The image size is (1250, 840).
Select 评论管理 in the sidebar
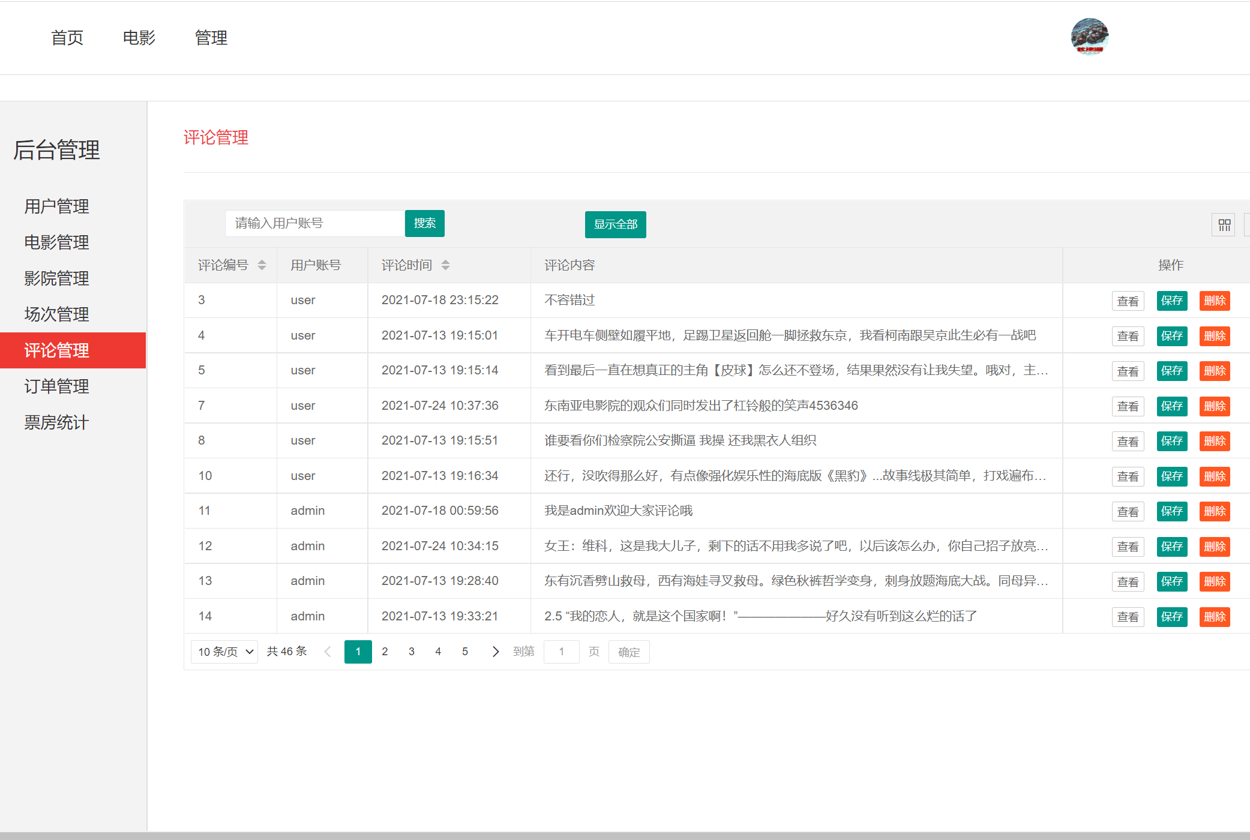coord(56,350)
